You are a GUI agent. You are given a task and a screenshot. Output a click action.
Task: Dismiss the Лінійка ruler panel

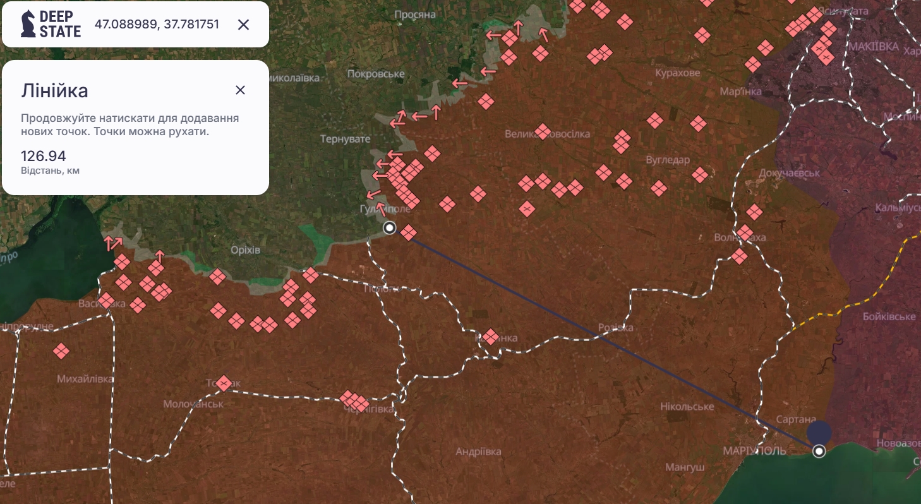tap(240, 90)
